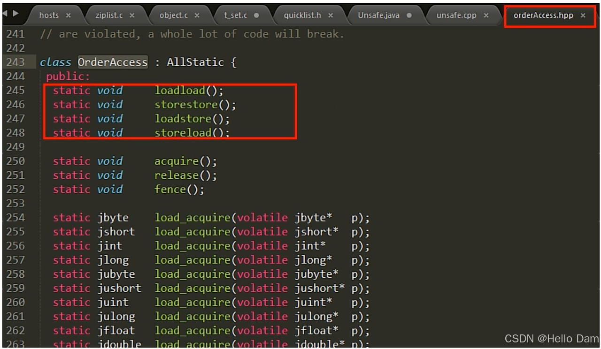Viewport: 601px width, 349px height.
Task: Click the comment on line 241
Action: click(x=192, y=34)
